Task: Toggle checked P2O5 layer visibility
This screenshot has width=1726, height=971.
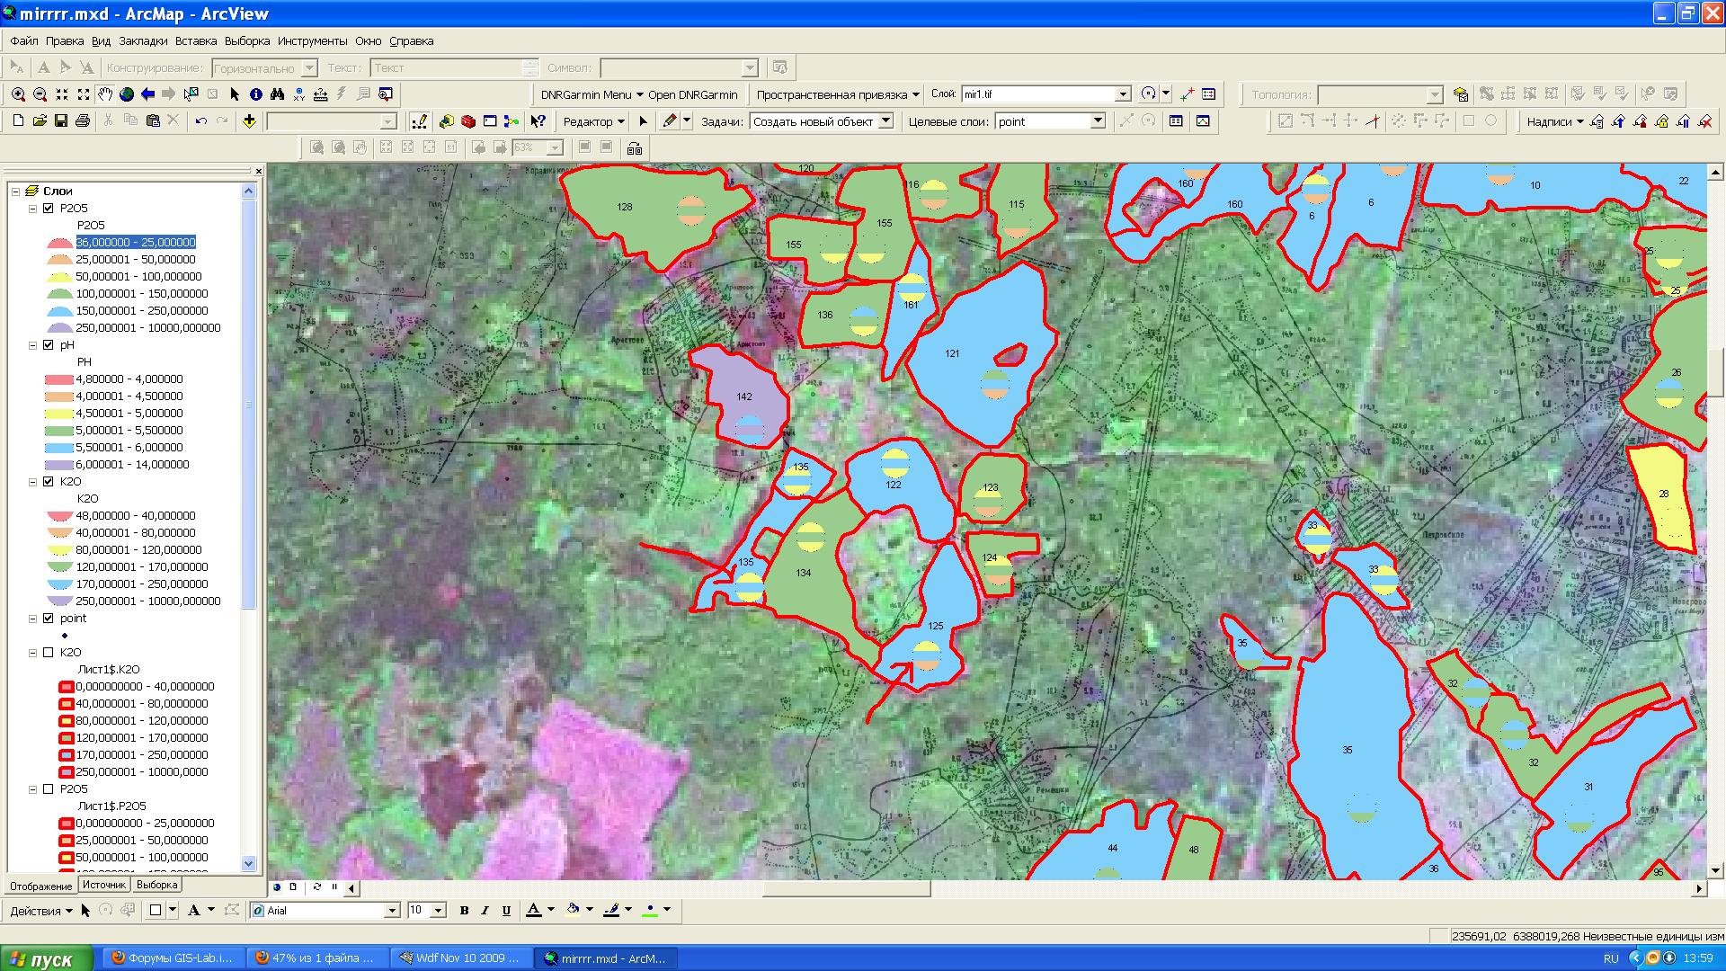Action: [49, 209]
